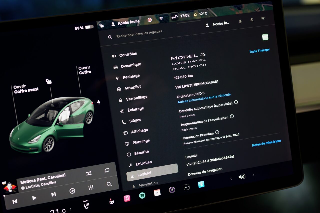Screen dimensions: 320x213
Task: Toggle shuffle in the media player
Action: 89,173
